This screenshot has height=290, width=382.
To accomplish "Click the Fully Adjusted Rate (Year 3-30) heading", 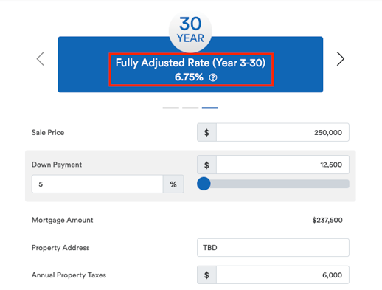I will coord(190,63).
